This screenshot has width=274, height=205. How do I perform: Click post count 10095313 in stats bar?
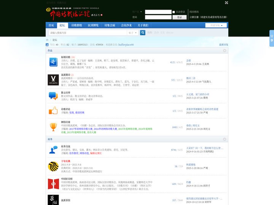click(x=82, y=45)
